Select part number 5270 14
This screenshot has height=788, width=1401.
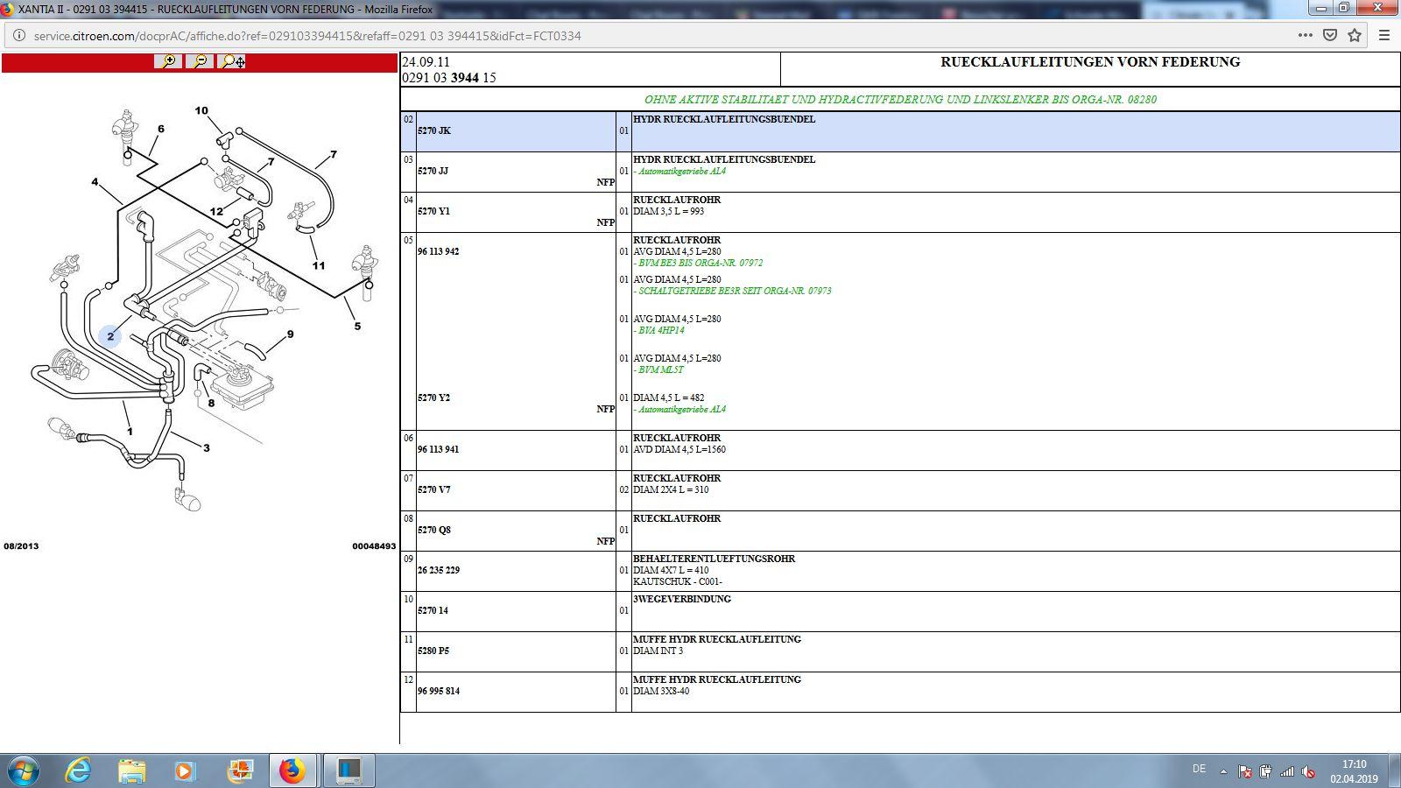pos(433,610)
